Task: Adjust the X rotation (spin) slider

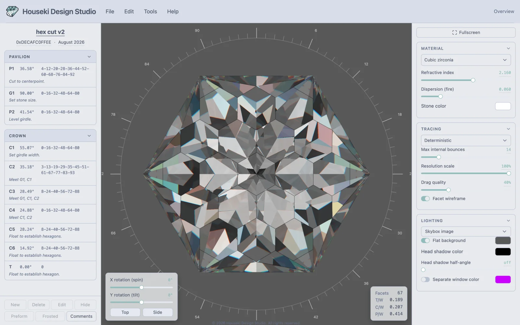Action: point(141,287)
